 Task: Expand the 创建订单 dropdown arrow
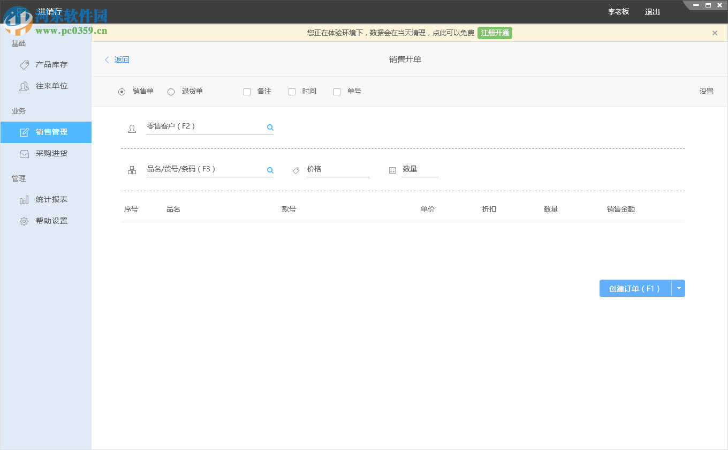(x=679, y=288)
